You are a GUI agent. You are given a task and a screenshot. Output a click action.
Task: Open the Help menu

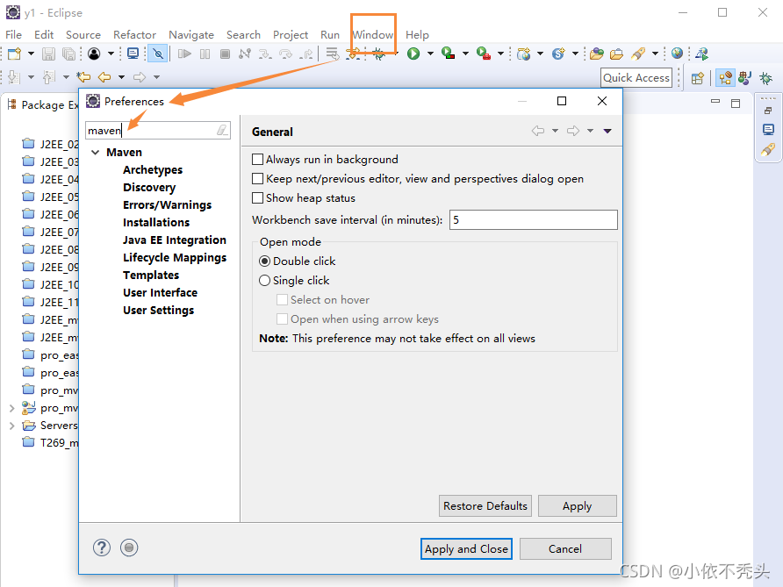(x=417, y=35)
